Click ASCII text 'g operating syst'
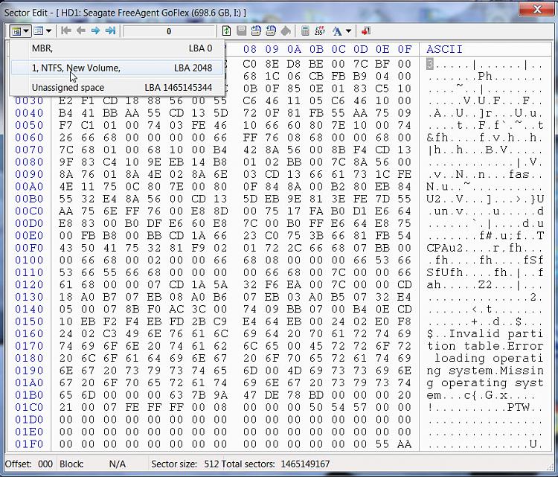The height and width of the screenshot is (477, 558). coord(485,383)
